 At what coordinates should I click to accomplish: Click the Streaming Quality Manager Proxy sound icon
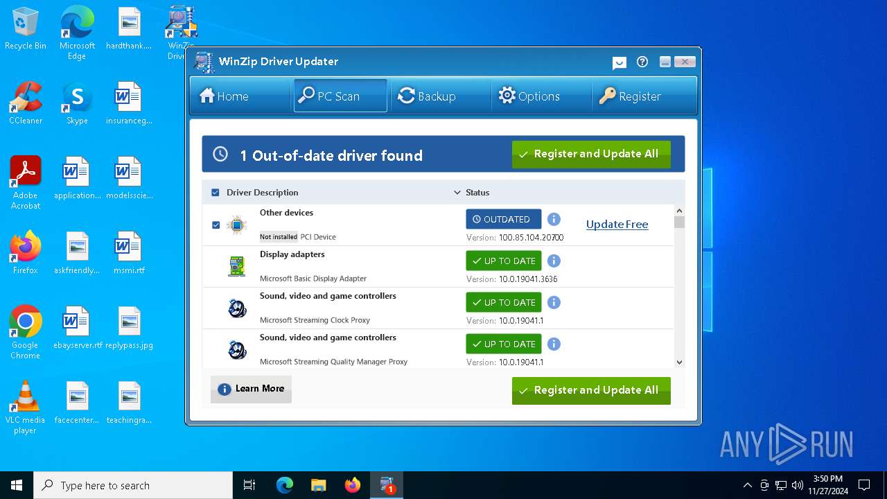click(237, 349)
